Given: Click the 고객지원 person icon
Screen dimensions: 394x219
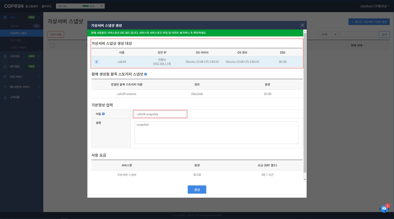Looking at the screenshot, I should (5, 97).
